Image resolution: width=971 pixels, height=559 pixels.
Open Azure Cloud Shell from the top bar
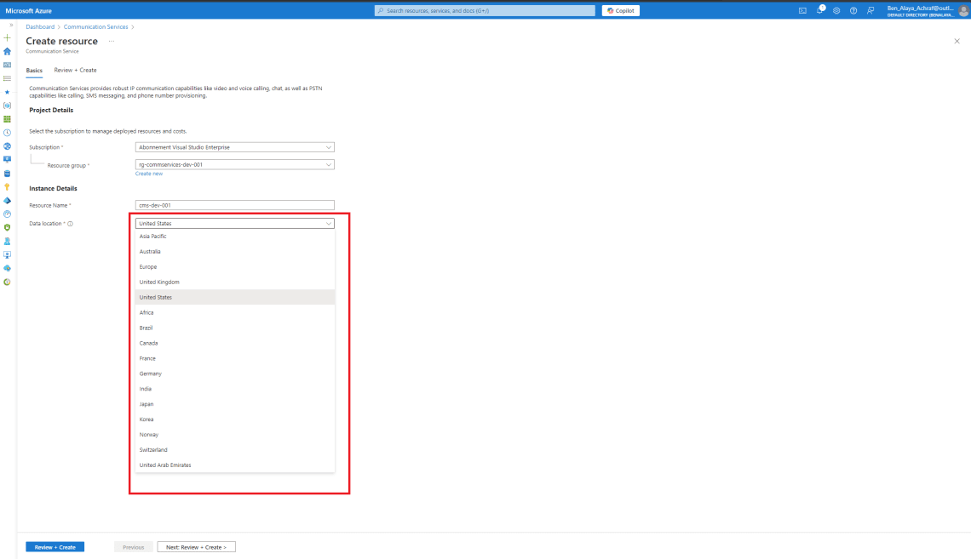click(x=803, y=10)
